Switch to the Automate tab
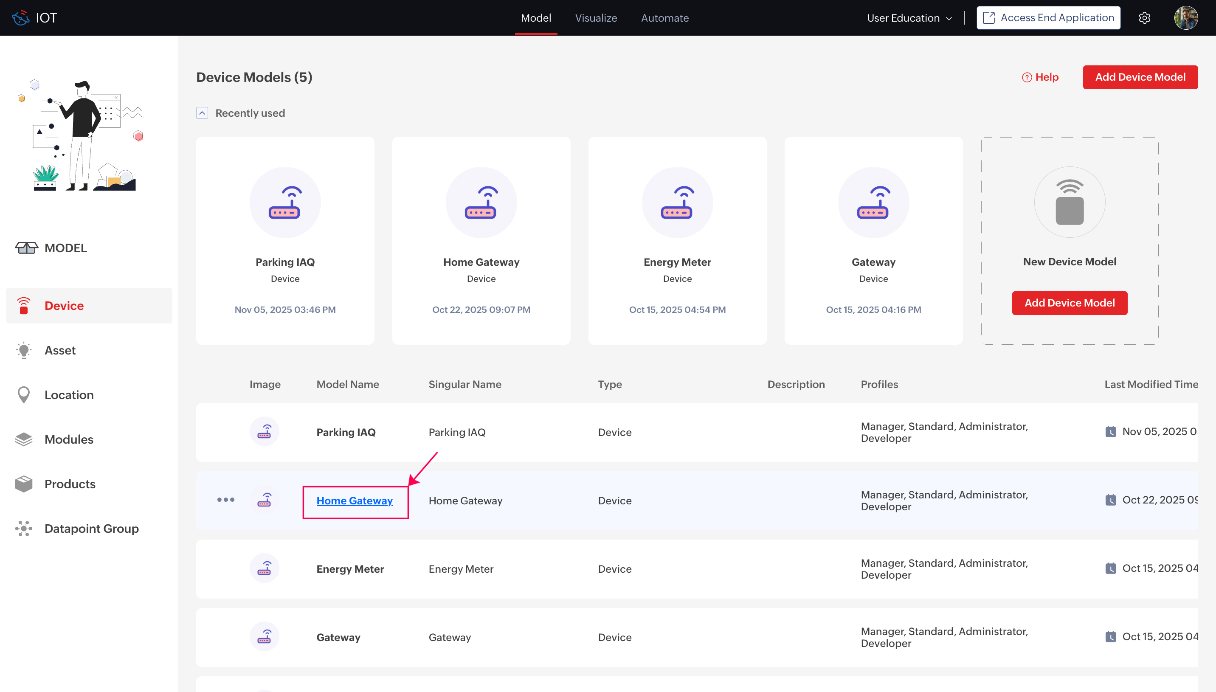The height and width of the screenshot is (692, 1216). tap(664, 18)
